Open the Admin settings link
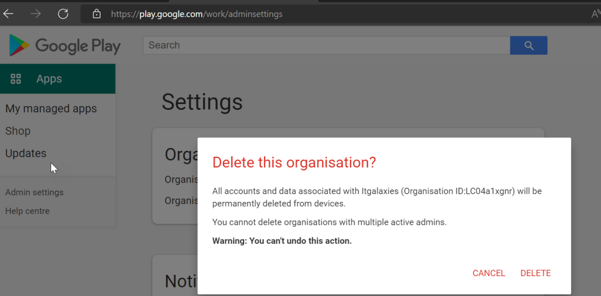Image resolution: width=601 pixels, height=296 pixels. pyautogui.click(x=34, y=192)
